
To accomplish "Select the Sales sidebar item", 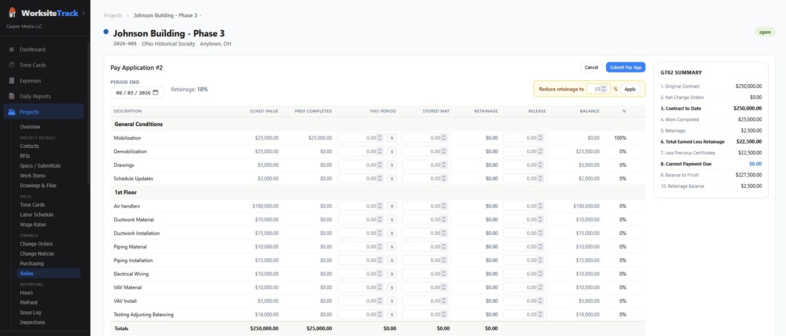I will pyautogui.click(x=49, y=274).
